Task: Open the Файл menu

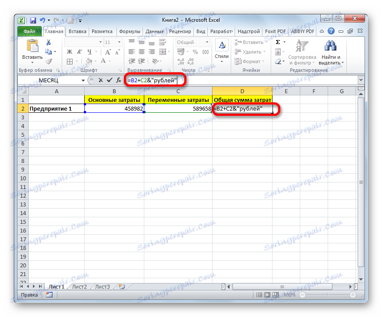Action: coord(30,31)
